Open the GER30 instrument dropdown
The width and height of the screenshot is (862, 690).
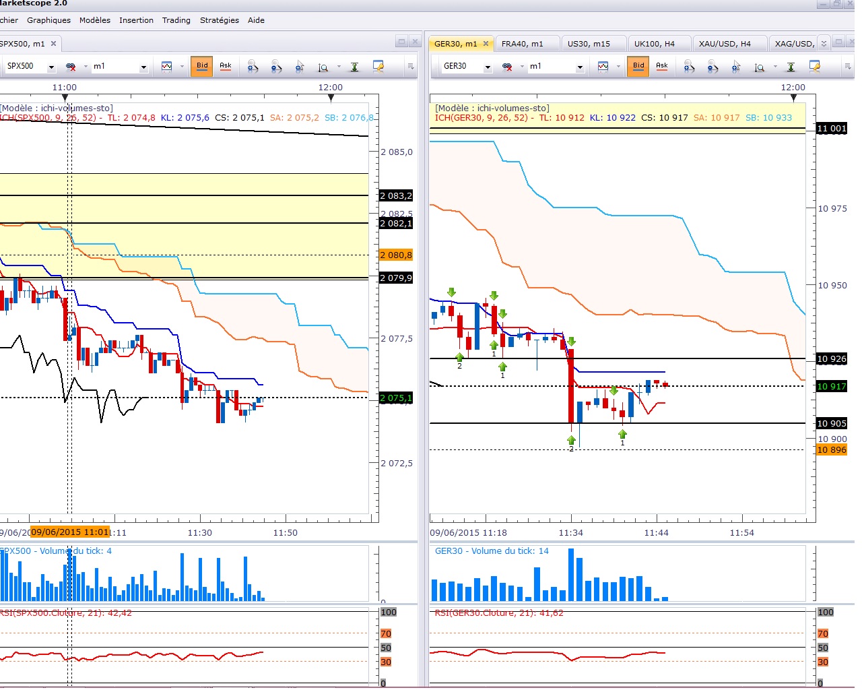pos(488,67)
